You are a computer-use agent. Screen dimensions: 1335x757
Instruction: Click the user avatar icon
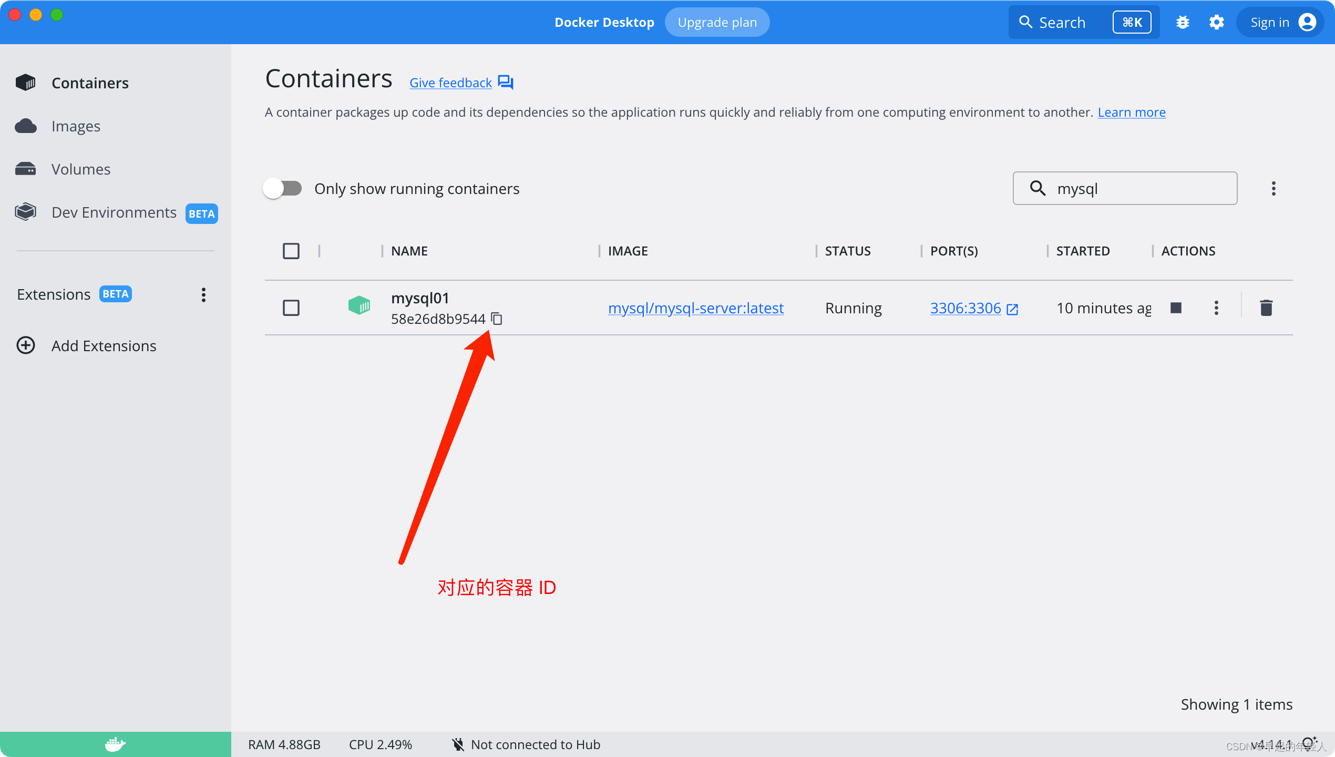(1307, 22)
